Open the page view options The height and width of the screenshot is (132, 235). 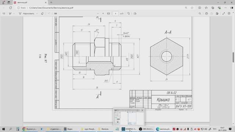tap(135, 14)
